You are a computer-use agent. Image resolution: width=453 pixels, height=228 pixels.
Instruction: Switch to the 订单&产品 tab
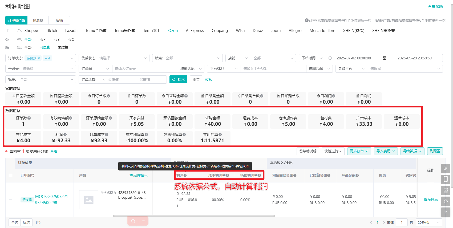(16, 20)
